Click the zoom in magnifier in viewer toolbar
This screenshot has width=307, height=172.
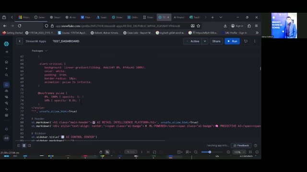click(228, 152)
